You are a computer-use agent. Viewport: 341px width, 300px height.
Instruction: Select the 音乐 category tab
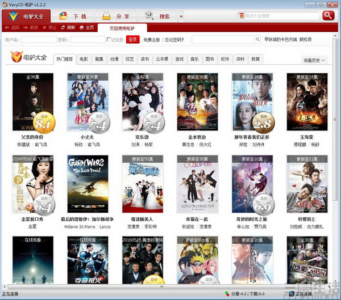(x=194, y=59)
